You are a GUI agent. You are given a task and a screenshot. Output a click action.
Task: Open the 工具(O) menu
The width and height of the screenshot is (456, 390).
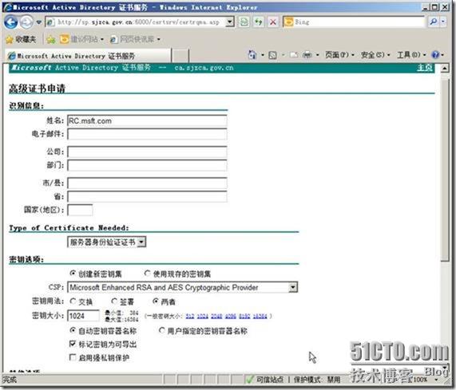pyautogui.click(x=411, y=54)
